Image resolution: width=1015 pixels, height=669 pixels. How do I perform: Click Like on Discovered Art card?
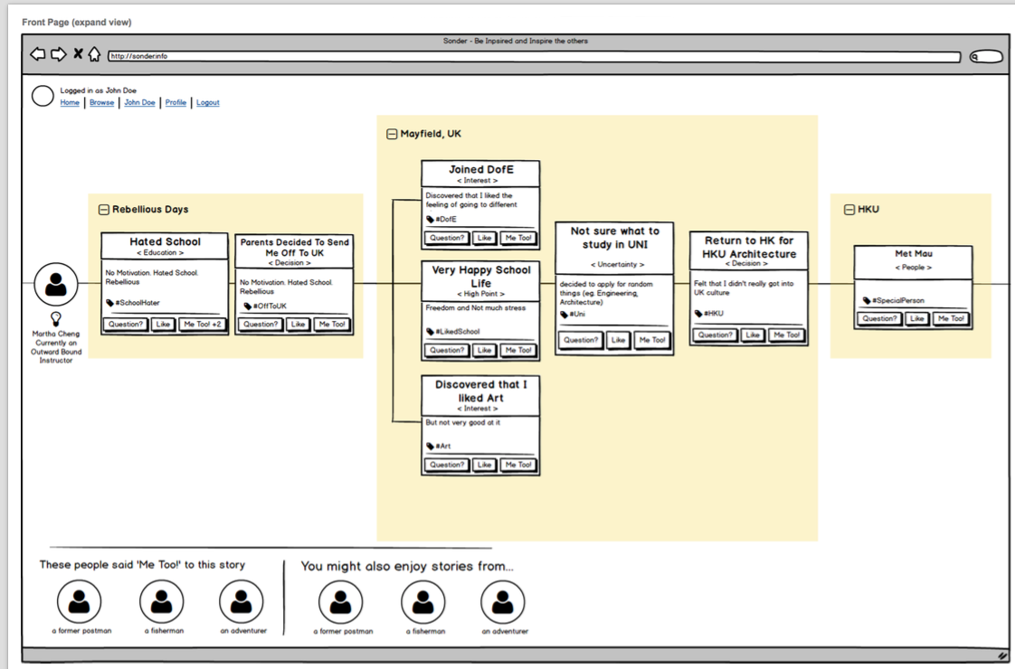484,465
